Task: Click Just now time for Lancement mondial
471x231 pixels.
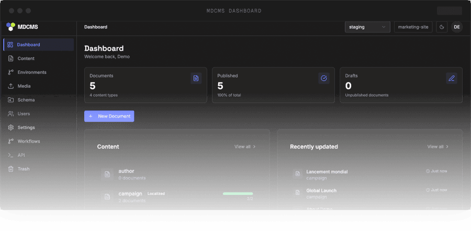Action: pos(436,171)
